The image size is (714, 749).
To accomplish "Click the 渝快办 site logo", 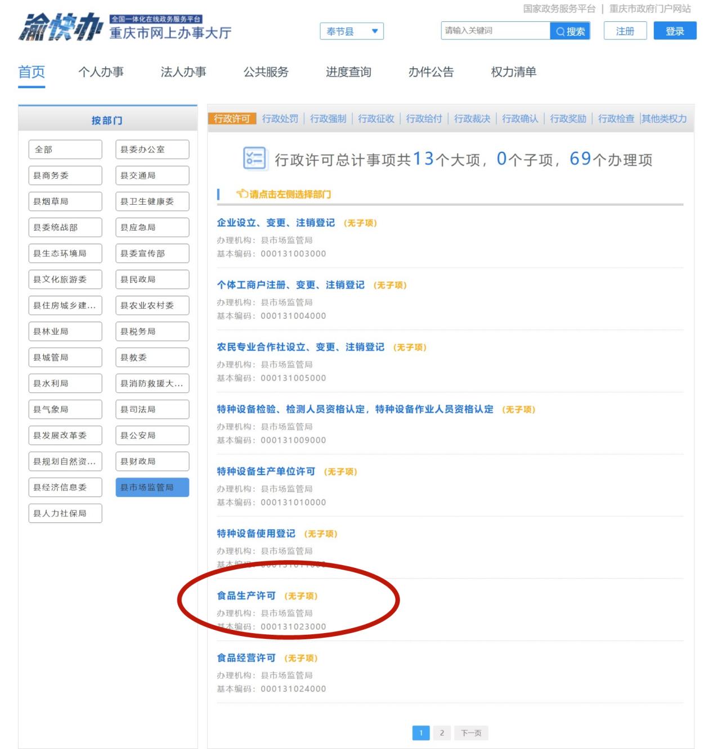I will point(60,27).
